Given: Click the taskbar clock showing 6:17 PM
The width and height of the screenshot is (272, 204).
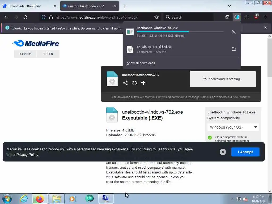Looking at the screenshot, I should [258, 199].
